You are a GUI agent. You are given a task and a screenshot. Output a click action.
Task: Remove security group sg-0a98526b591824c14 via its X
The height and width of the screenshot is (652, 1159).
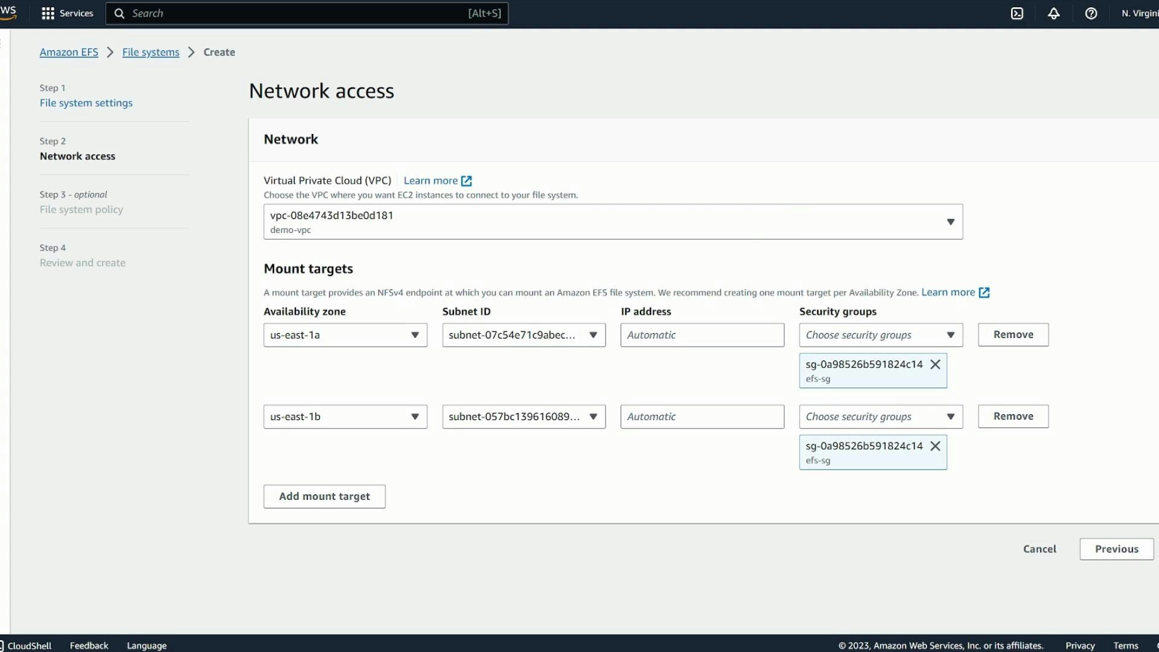[936, 365]
